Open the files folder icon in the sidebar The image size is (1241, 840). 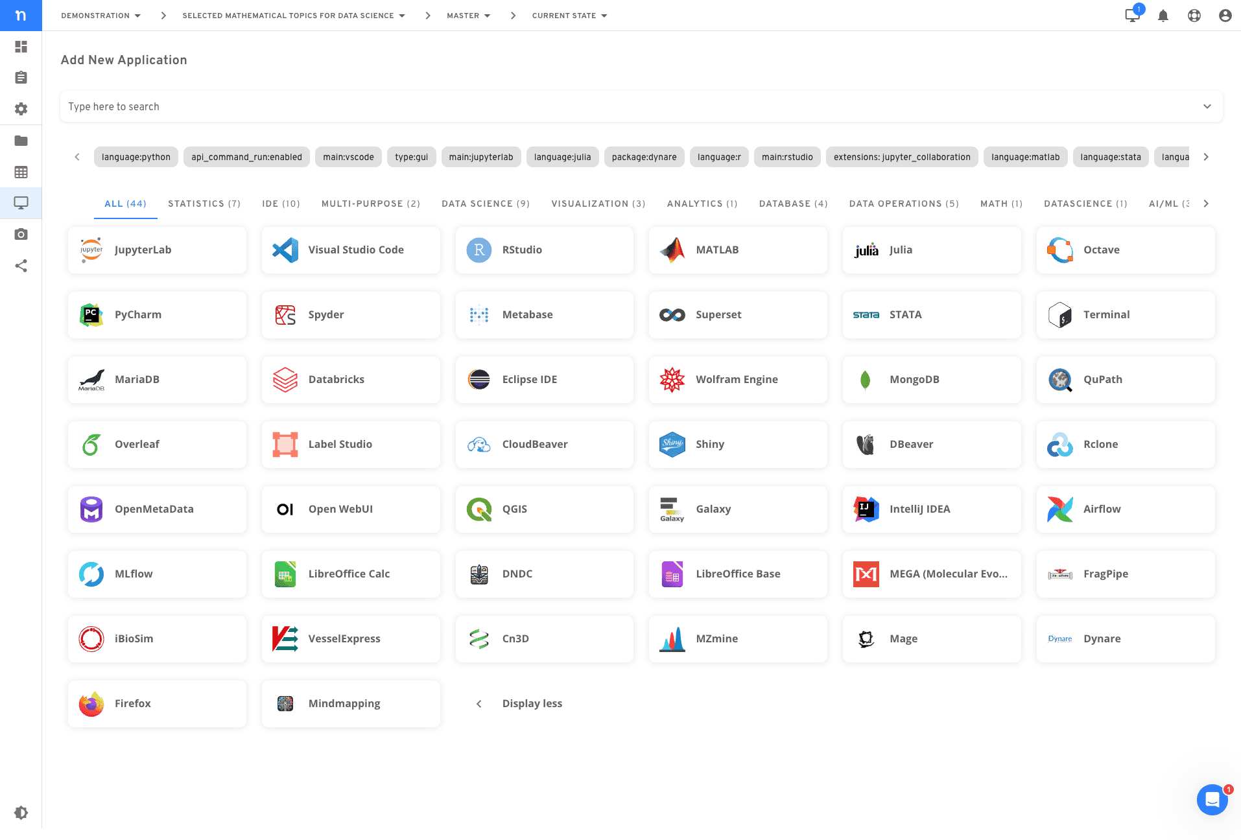coord(21,141)
